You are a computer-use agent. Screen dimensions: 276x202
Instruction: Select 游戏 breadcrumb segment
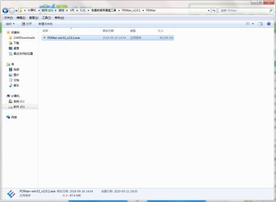point(62,10)
